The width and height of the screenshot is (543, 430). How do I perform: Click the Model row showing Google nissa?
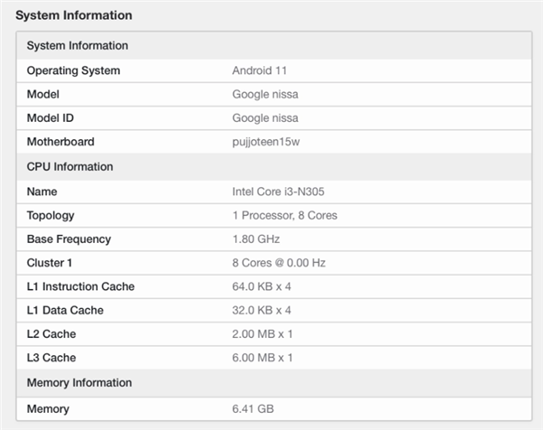tap(274, 94)
